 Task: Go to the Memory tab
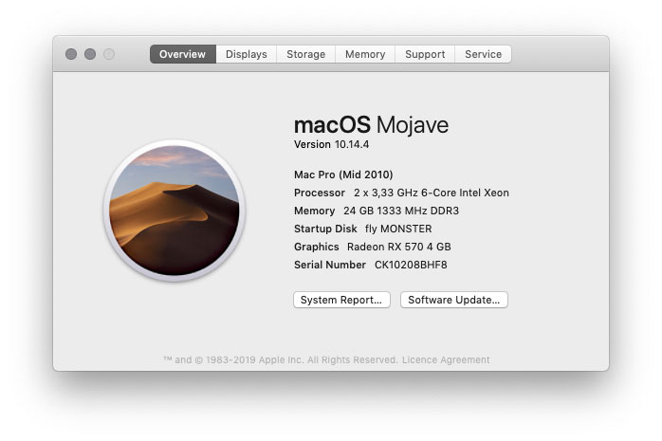click(x=364, y=54)
